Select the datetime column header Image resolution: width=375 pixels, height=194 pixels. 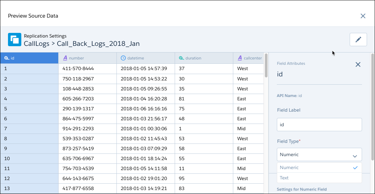[145, 58]
